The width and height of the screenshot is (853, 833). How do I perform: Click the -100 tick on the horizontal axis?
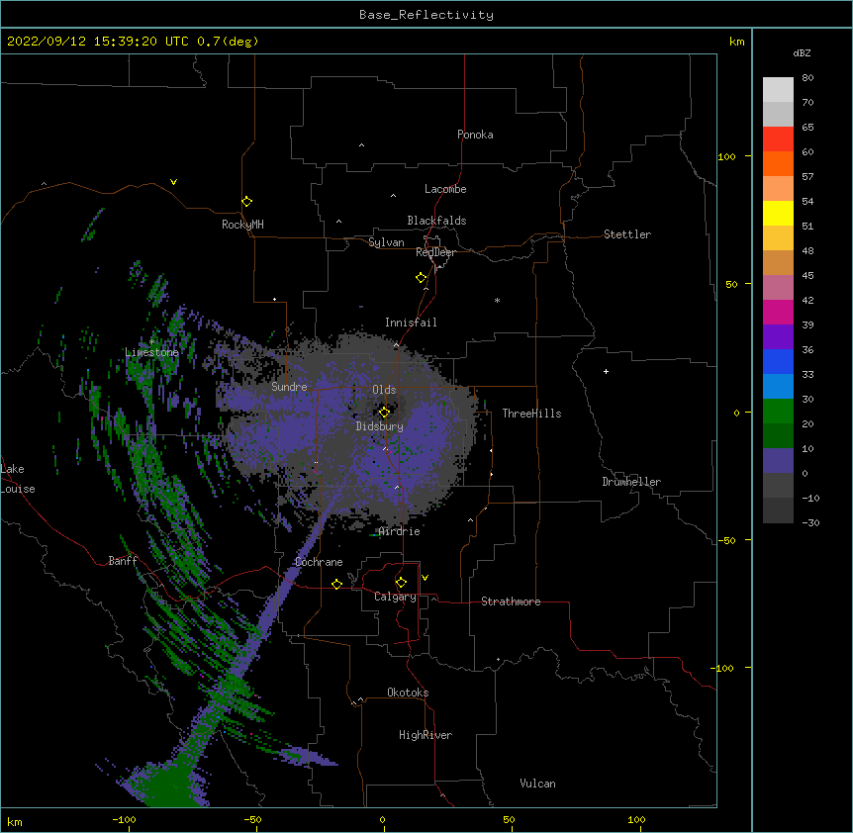[x=124, y=820]
